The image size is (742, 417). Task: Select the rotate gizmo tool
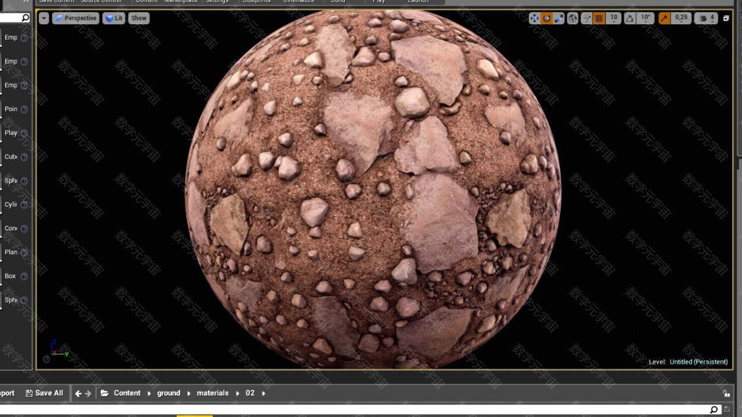[x=547, y=19]
